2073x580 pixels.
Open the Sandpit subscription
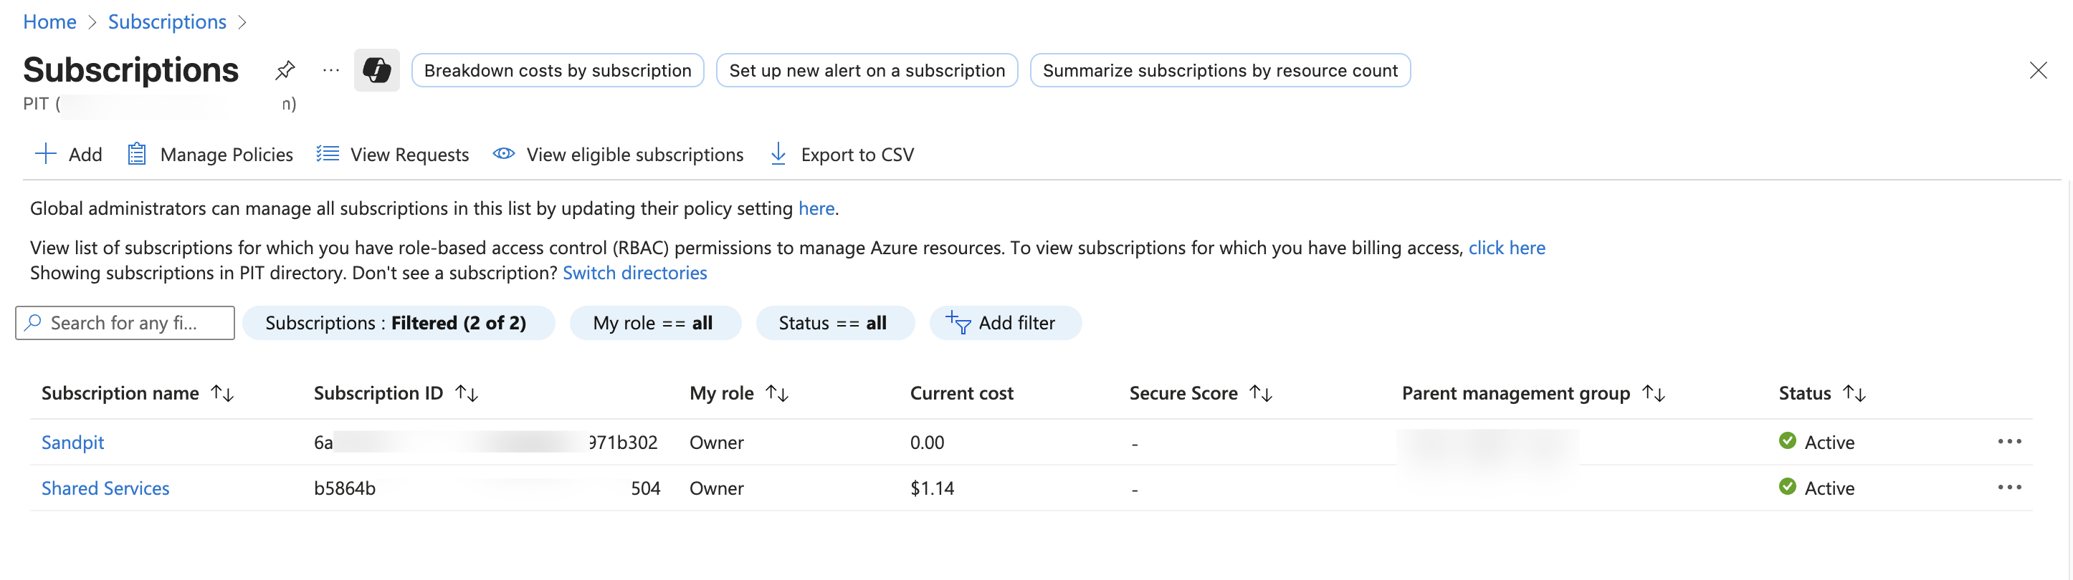73,442
